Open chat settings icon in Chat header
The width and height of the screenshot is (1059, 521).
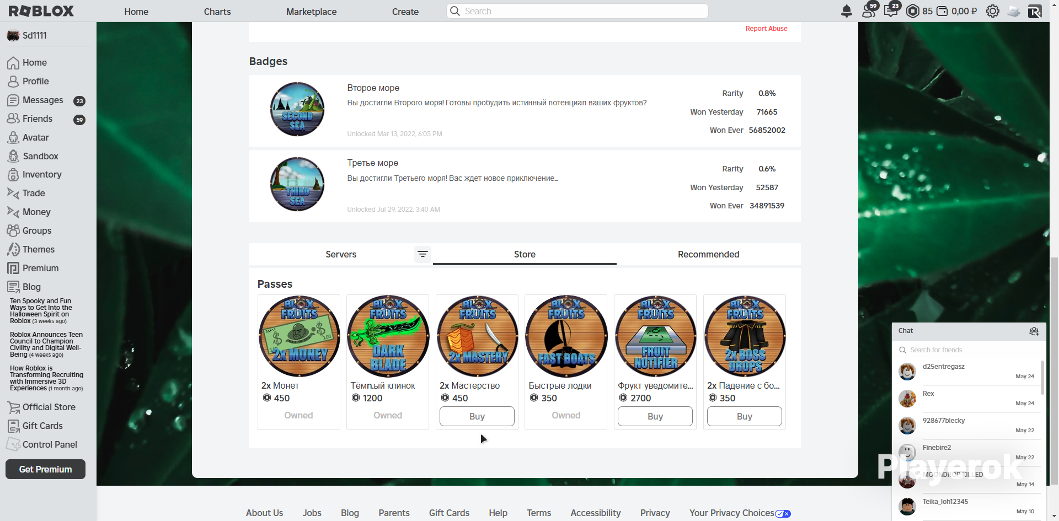point(1034,331)
